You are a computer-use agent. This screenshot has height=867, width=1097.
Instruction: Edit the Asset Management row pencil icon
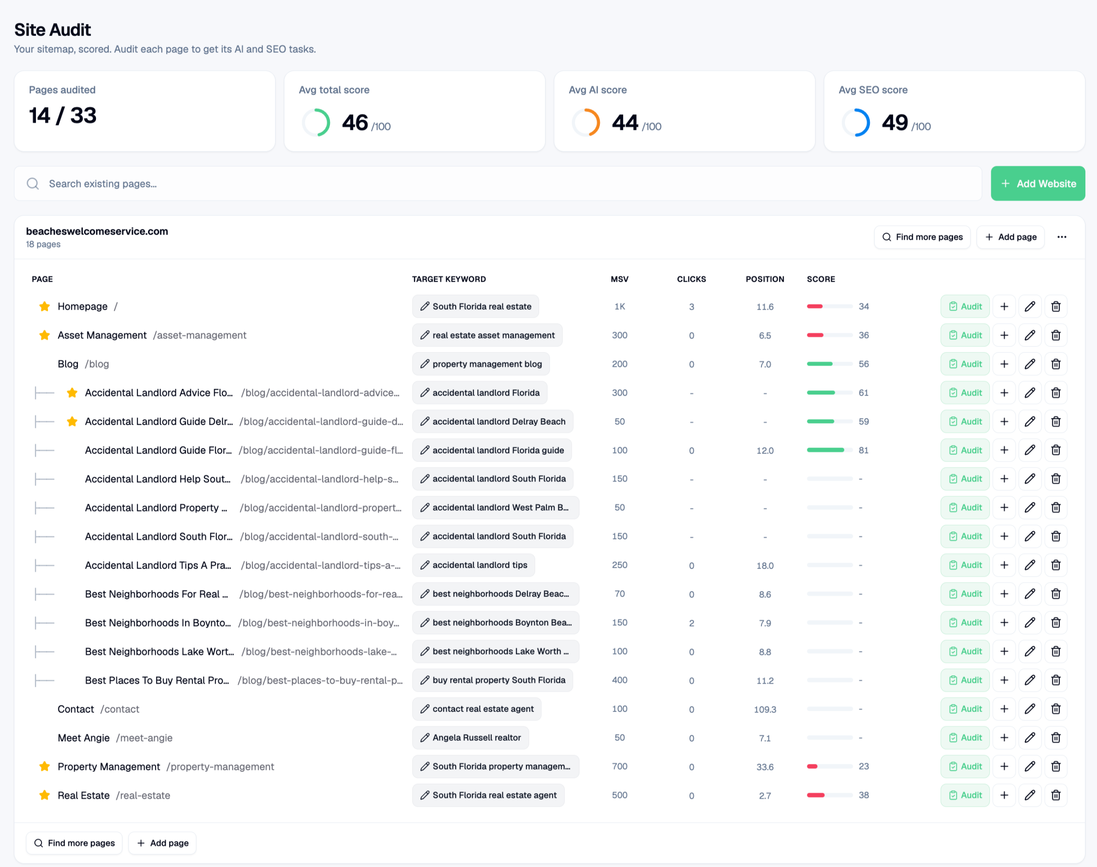coord(1029,336)
